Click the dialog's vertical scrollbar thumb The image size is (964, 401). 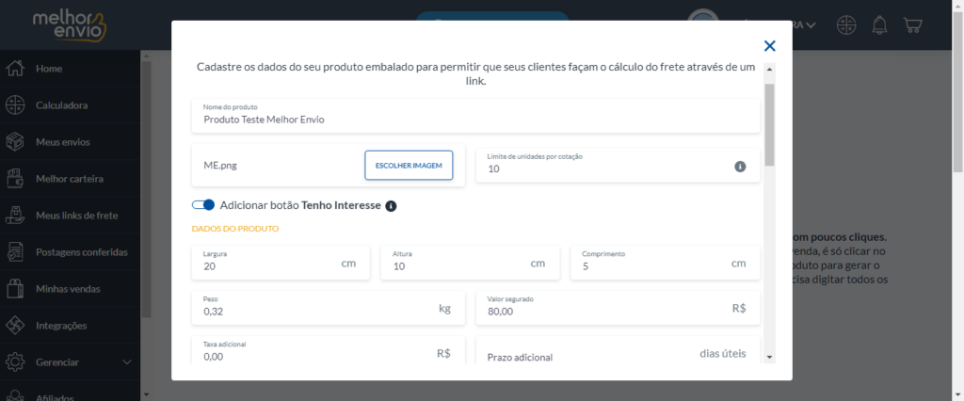[769, 125]
